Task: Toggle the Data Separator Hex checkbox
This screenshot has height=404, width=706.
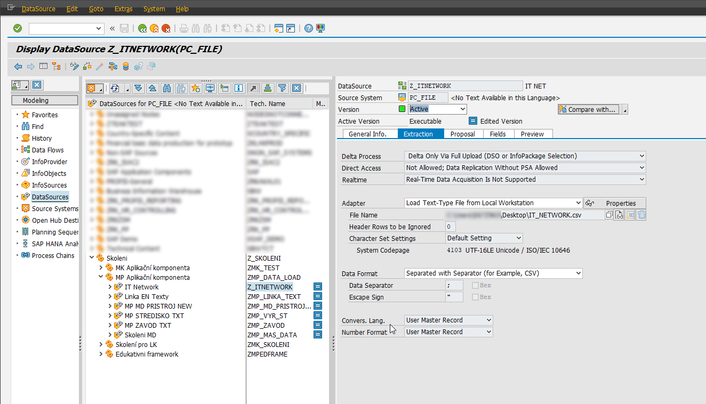Action: (x=475, y=286)
